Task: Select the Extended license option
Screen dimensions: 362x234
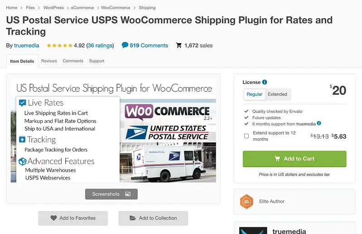Action: click(277, 94)
